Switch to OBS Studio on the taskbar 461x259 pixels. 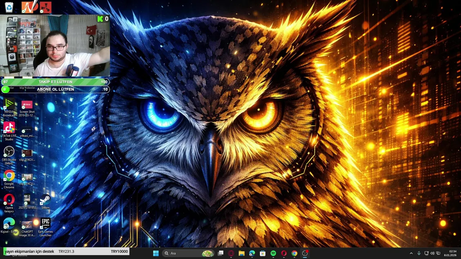[305, 253]
